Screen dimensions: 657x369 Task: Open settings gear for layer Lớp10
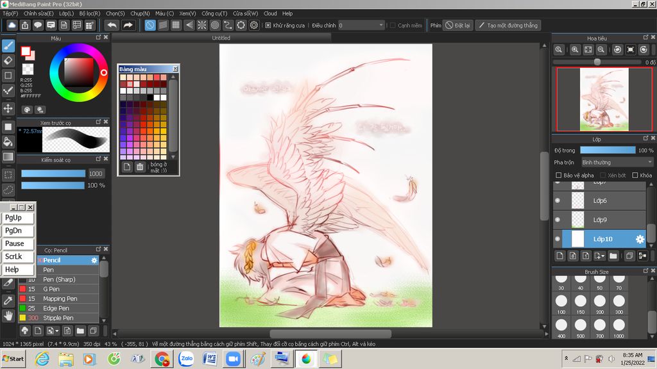tap(640, 239)
